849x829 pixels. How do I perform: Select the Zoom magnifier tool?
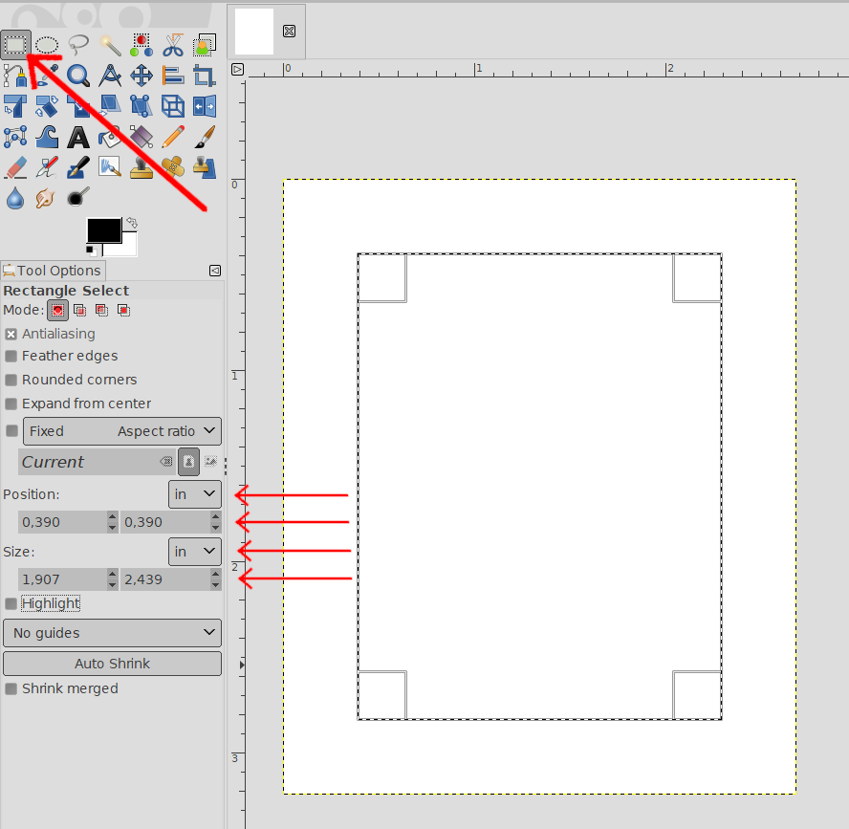click(78, 76)
